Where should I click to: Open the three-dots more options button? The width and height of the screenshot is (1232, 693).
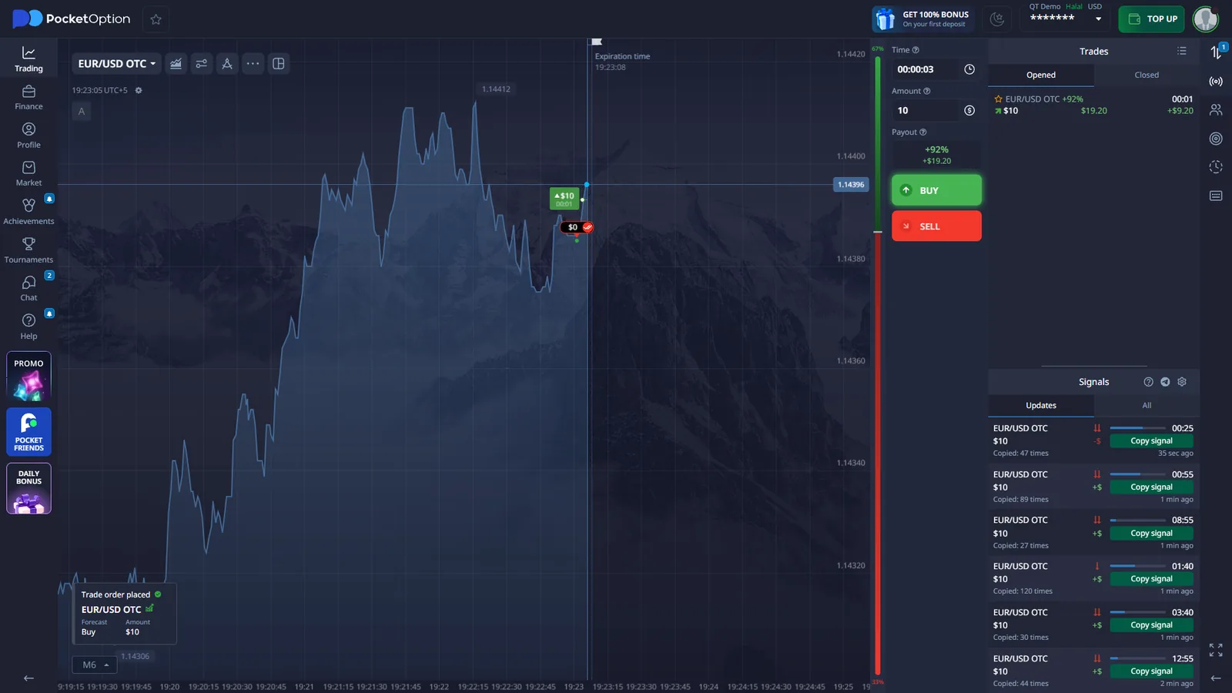click(x=253, y=64)
